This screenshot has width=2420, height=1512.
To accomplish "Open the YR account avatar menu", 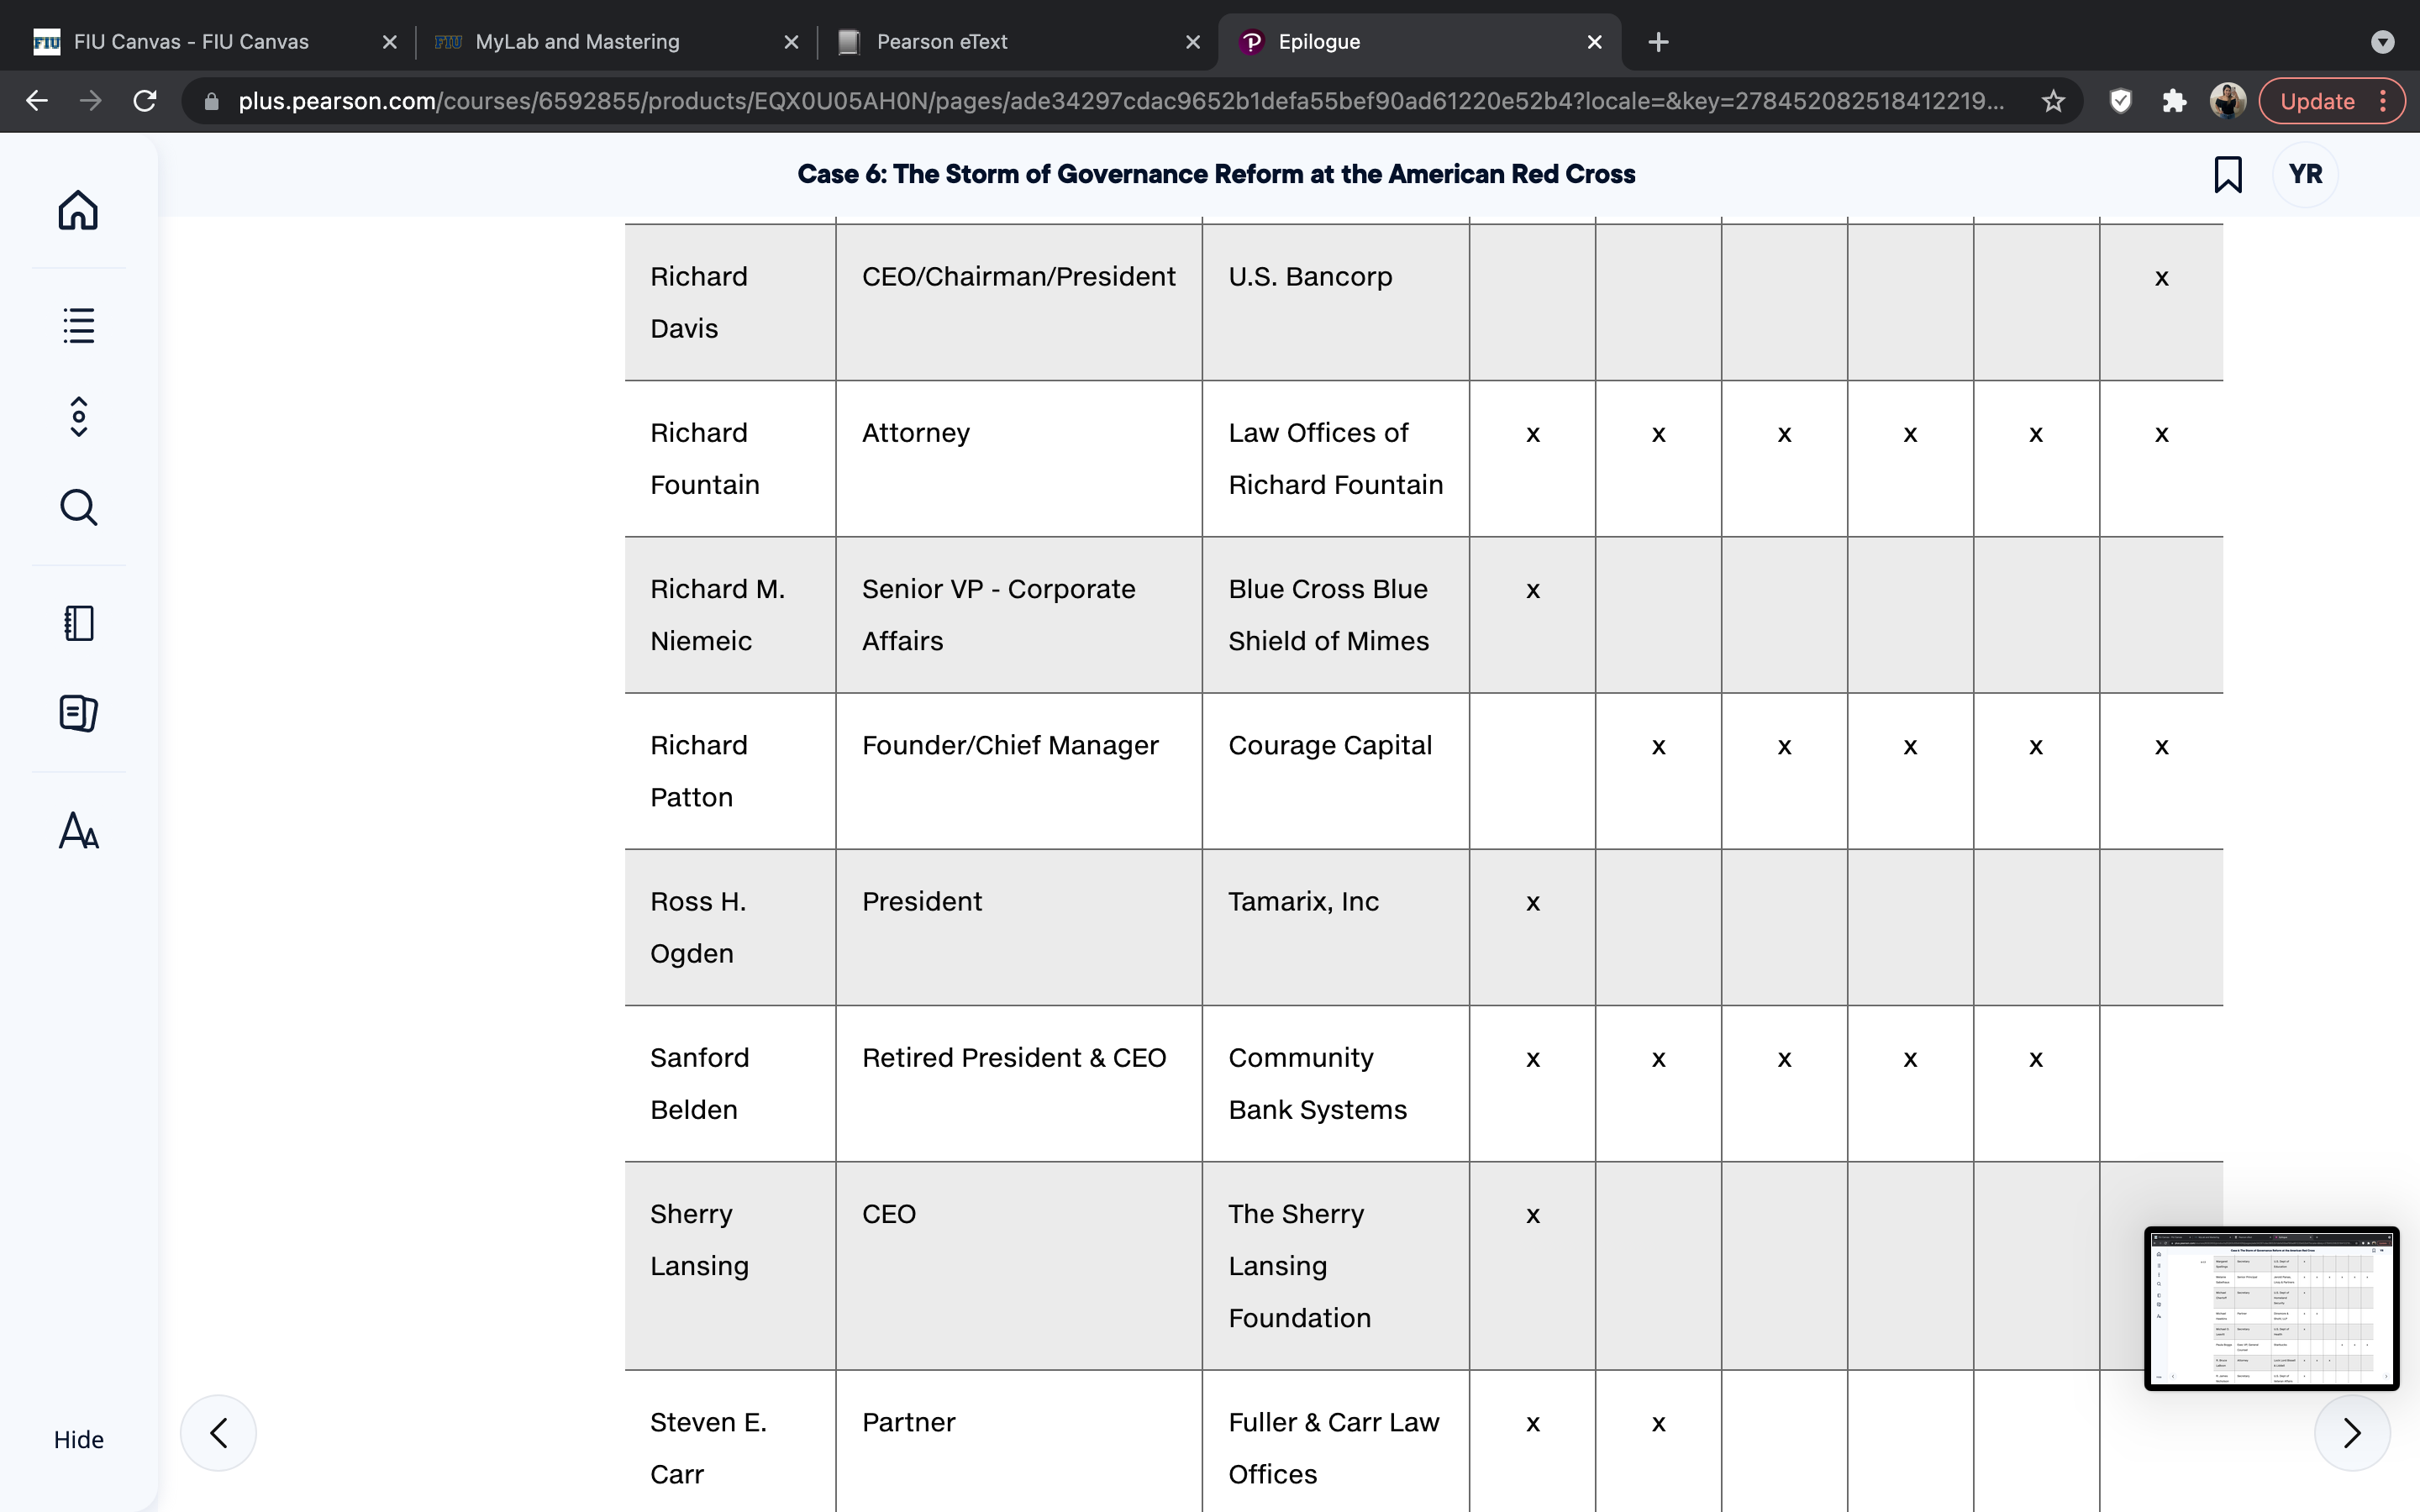I will (2305, 174).
